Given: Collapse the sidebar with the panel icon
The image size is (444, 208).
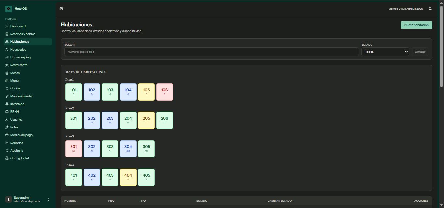Looking at the screenshot, I should (x=61, y=9).
